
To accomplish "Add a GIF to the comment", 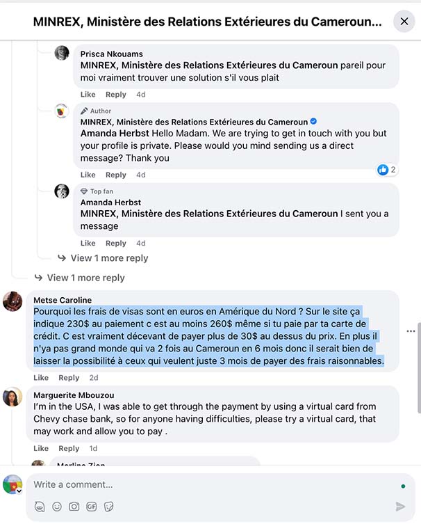I will coord(91,507).
